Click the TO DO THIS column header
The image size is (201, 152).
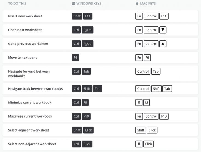point(17,4)
